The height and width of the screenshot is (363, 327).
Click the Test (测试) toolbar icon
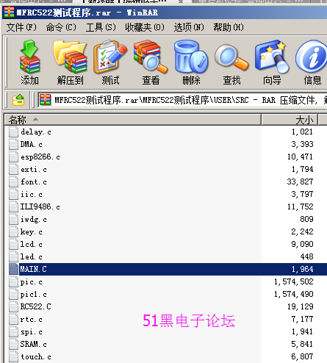tap(110, 57)
